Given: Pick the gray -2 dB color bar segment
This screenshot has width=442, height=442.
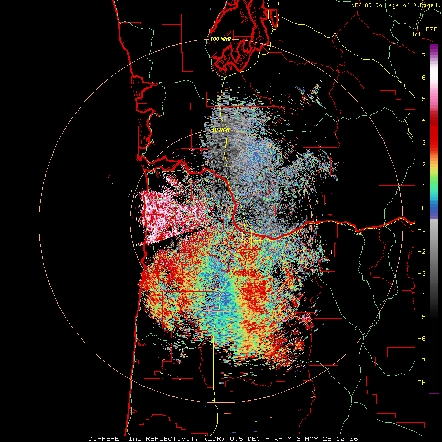Looking at the screenshot, I should point(434,252).
